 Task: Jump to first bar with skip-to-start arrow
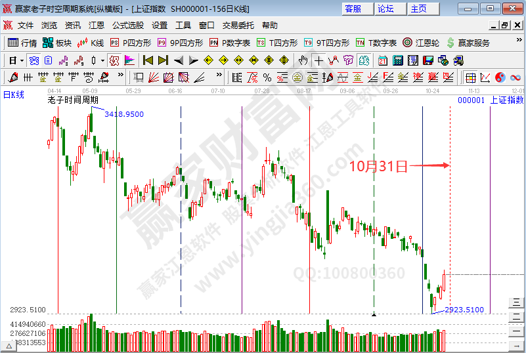point(148,60)
